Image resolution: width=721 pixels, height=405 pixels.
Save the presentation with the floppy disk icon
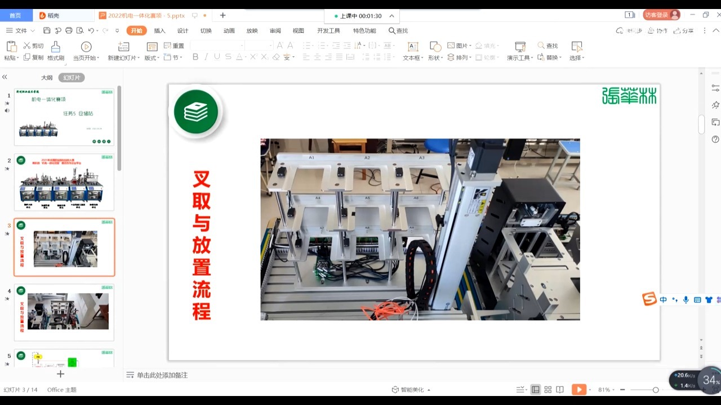pyautogui.click(x=47, y=30)
